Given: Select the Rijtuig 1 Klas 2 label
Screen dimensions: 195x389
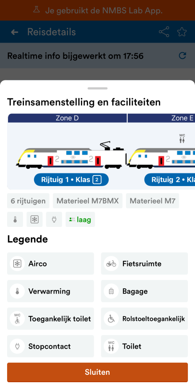Looking at the screenshot, I should (x=71, y=180).
